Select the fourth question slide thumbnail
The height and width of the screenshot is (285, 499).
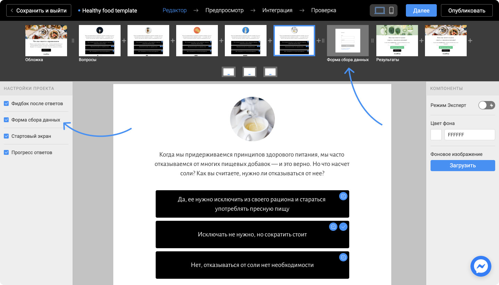pos(246,41)
